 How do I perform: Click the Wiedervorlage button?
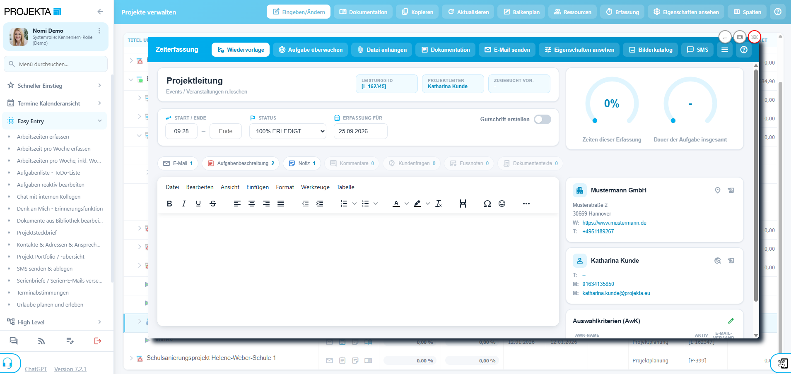[241, 50]
